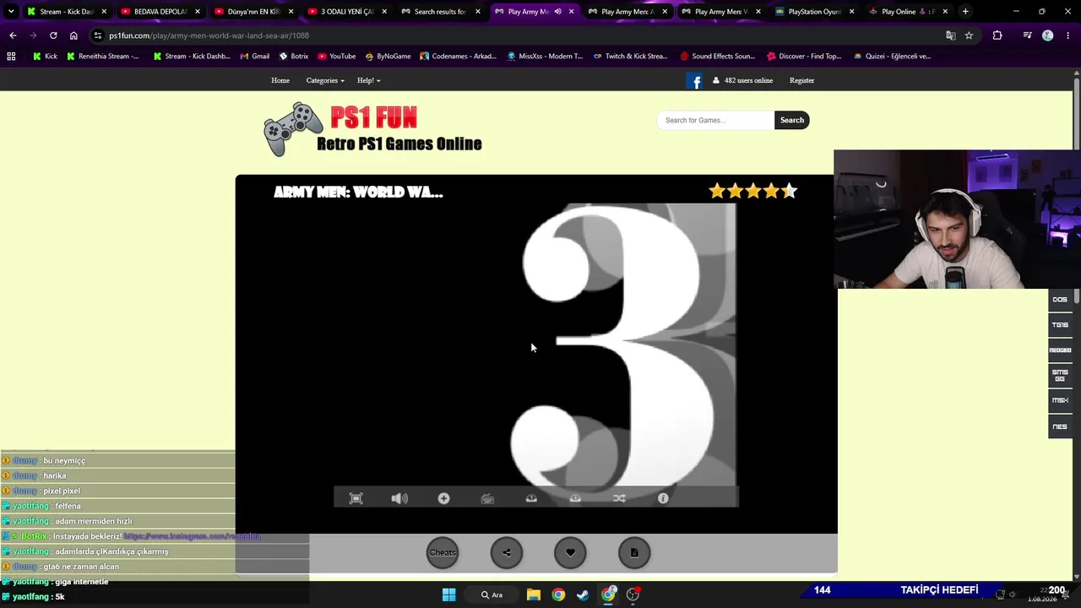Click the plus icon in emulator toolbar
Viewport: 1081px width, 608px height.
point(443,498)
